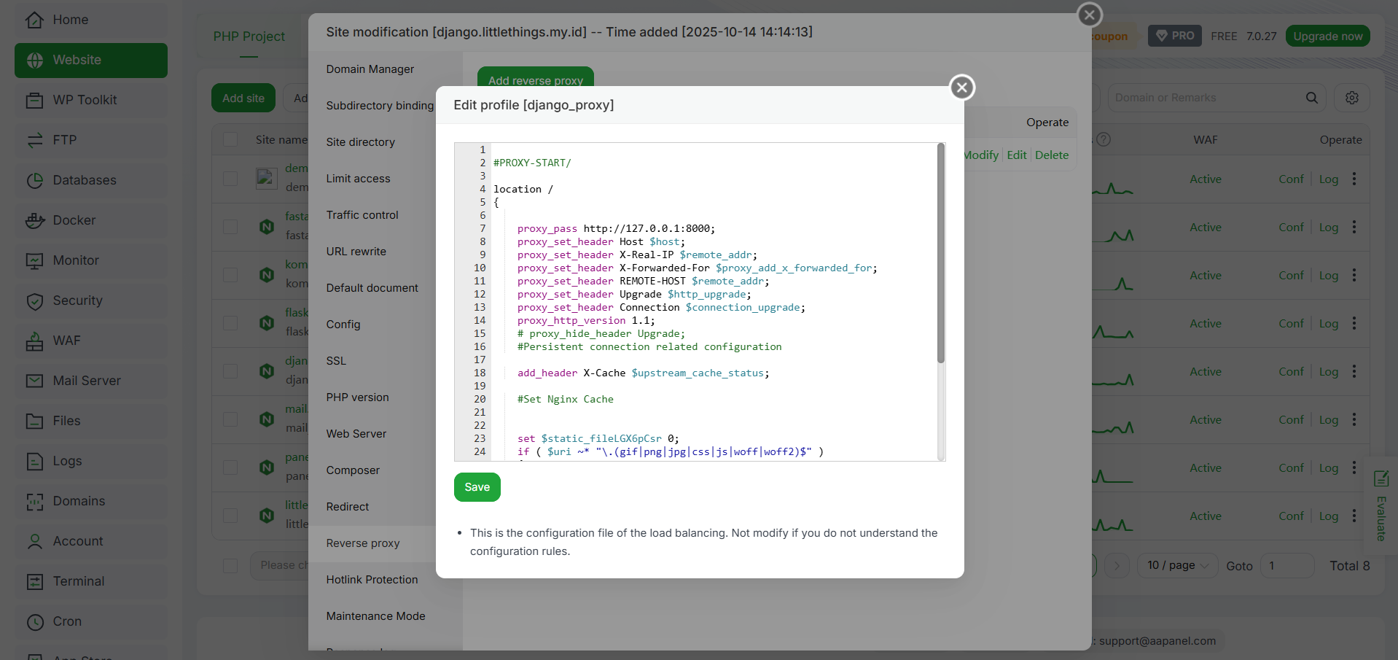Click the Upgrade now button
The image size is (1398, 660).
tap(1327, 36)
